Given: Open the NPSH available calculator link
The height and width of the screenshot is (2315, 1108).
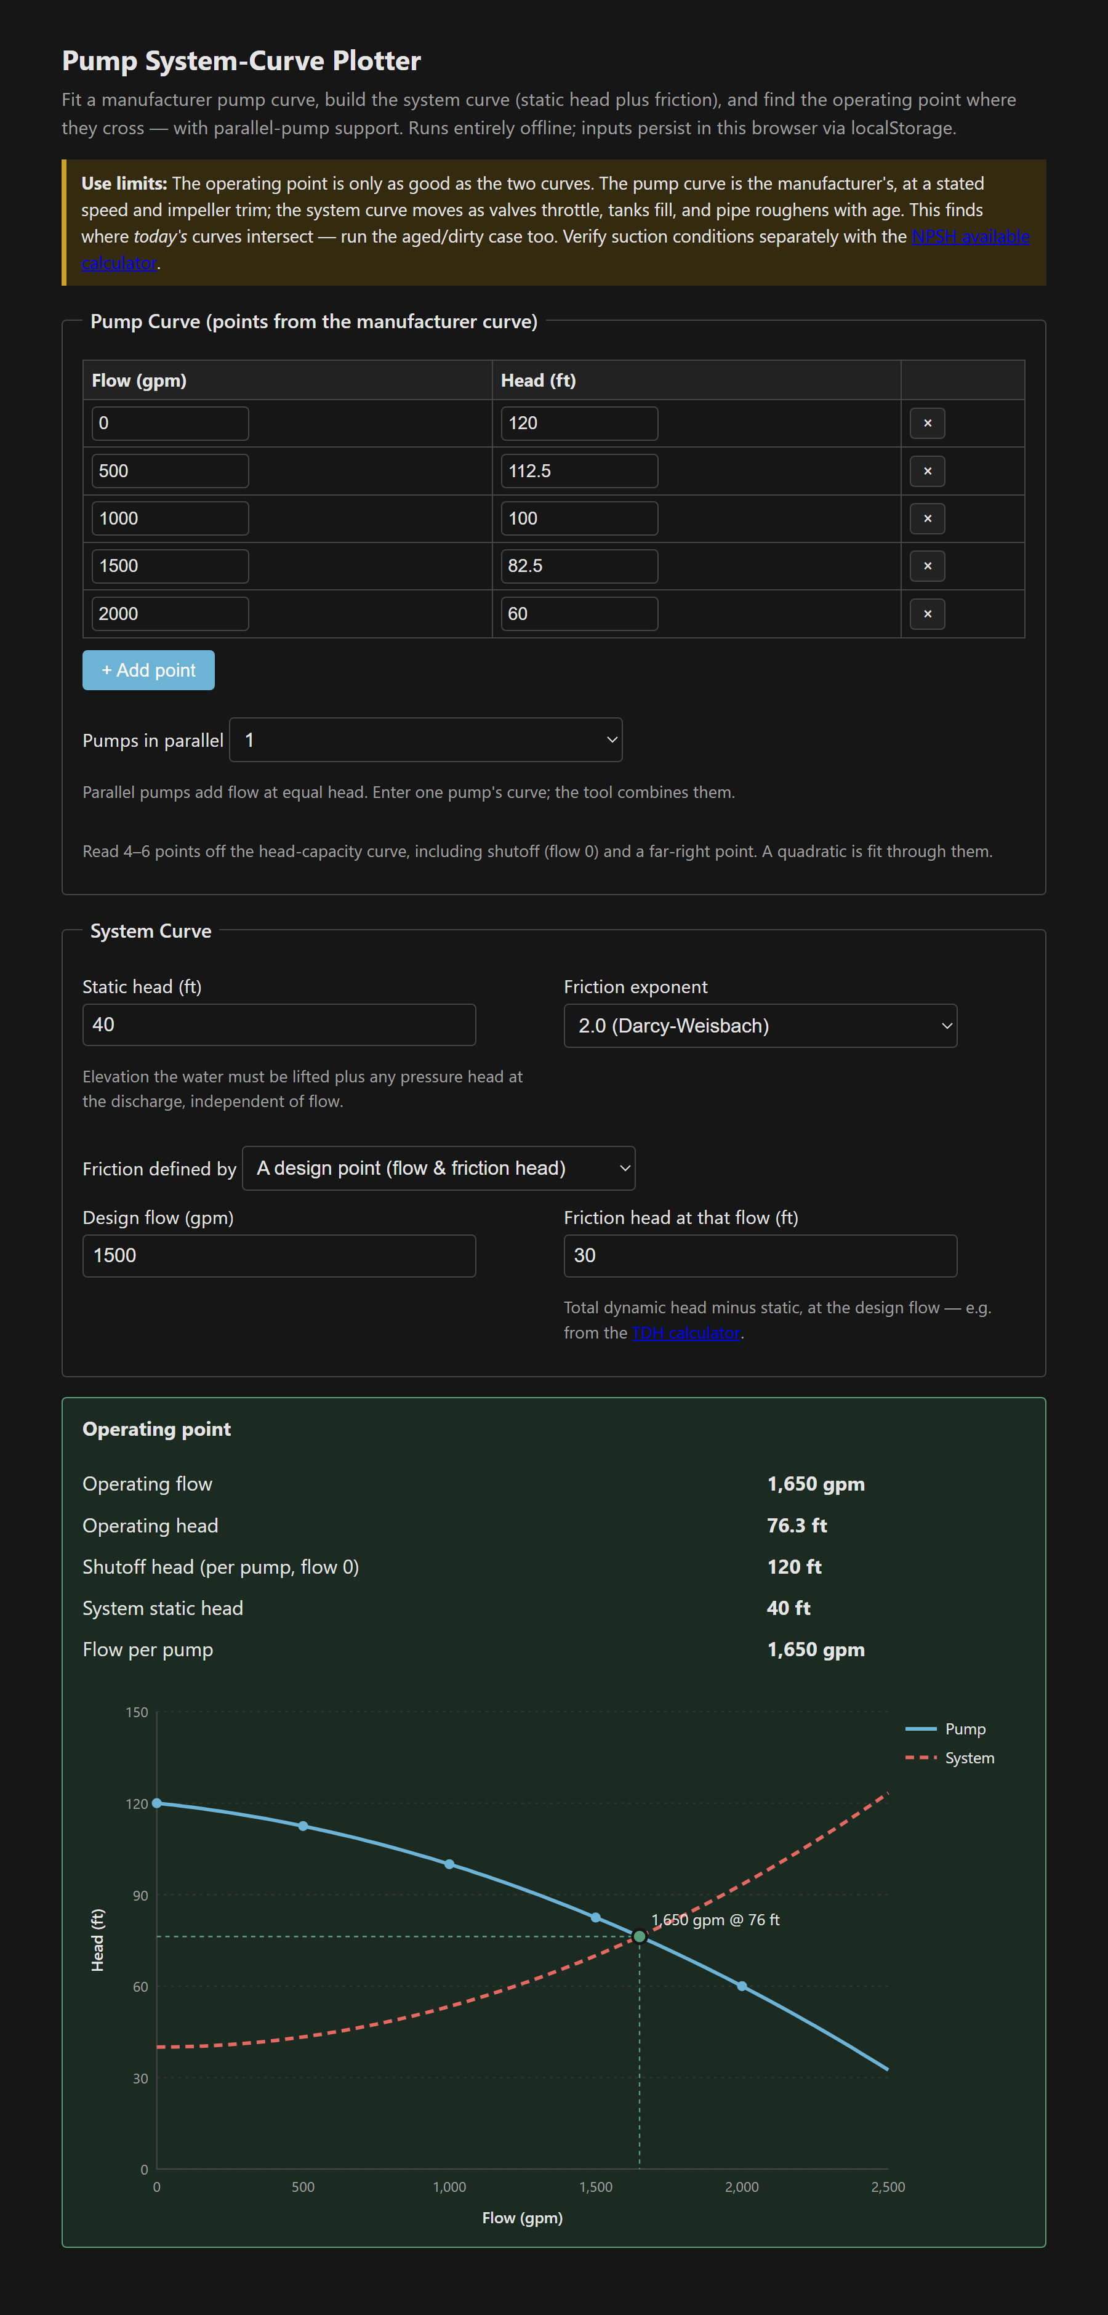Looking at the screenshot, I should coord(971,236).
